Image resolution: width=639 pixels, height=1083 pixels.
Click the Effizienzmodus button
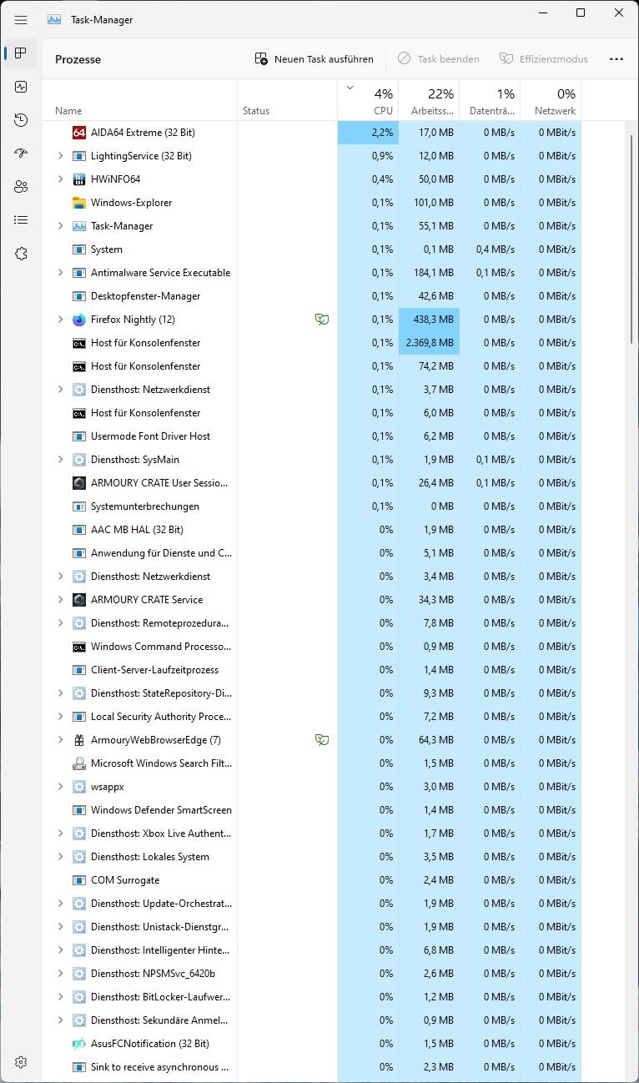pos(544,59)
